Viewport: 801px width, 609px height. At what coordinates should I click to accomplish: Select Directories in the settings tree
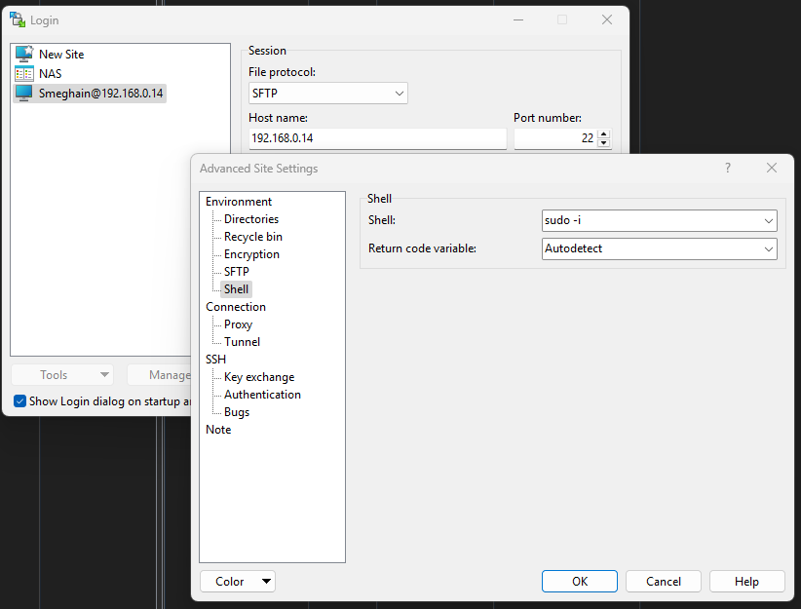click(x=251, y=219)
